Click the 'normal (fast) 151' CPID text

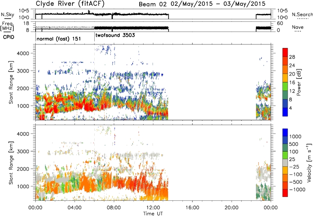[59, 39]
